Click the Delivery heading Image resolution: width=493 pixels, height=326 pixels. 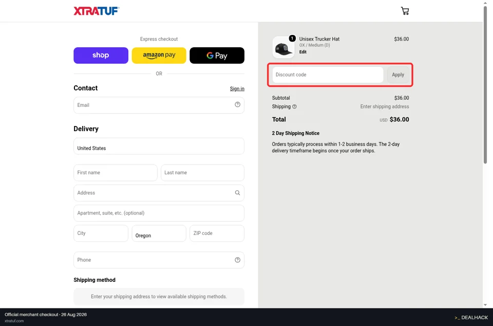[x=86, y=129]
